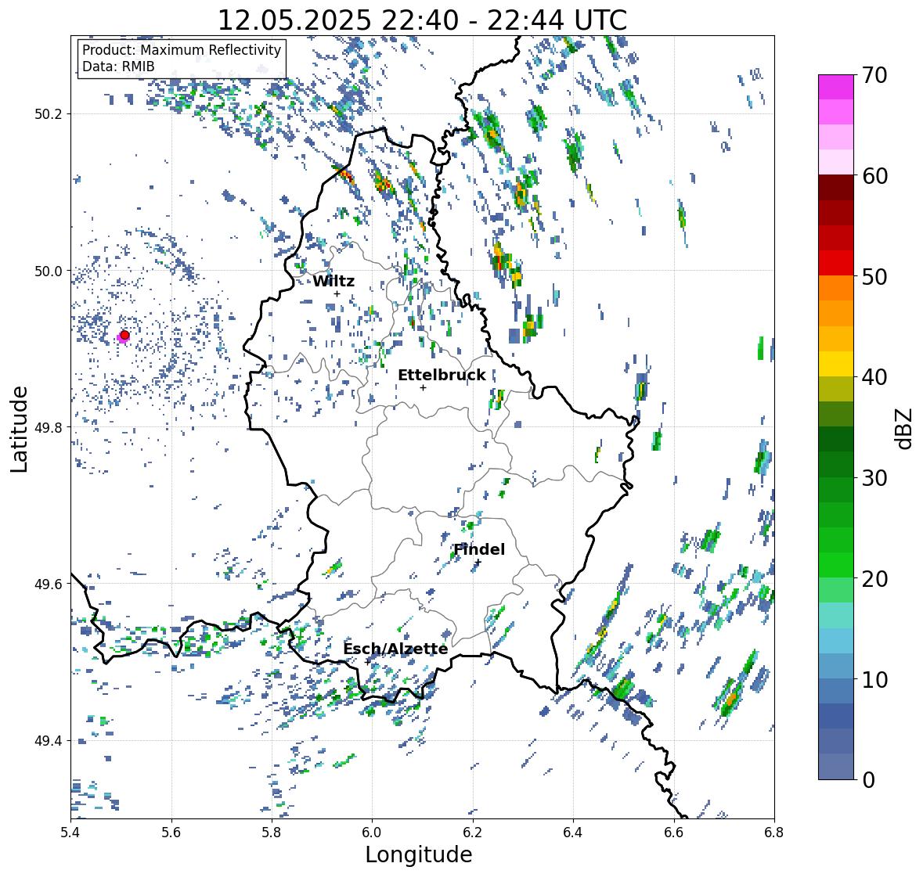Click the 20 tick on the colorbar
923x874 pixels.
[874, 578]
